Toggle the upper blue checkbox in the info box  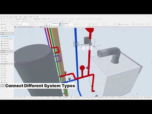(60, 23)
